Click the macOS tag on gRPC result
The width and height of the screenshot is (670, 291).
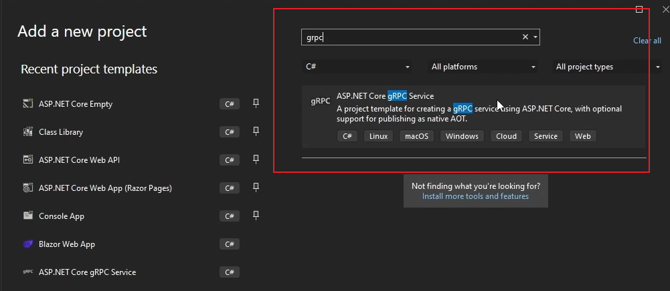pos(416,136)
